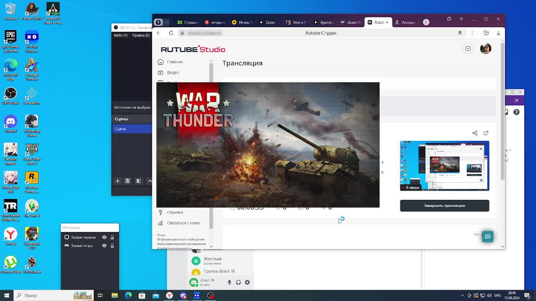This screenshot has width=536, height=301.
Task: Open the Windows Start menu
Action: point(7,296)
